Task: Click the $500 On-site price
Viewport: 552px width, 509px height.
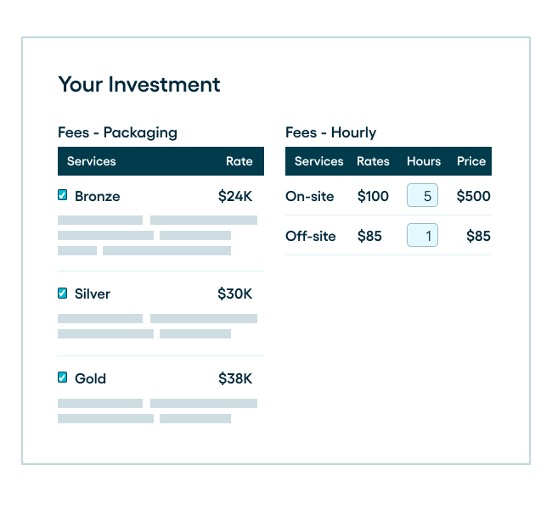Action: coord(473,196)
